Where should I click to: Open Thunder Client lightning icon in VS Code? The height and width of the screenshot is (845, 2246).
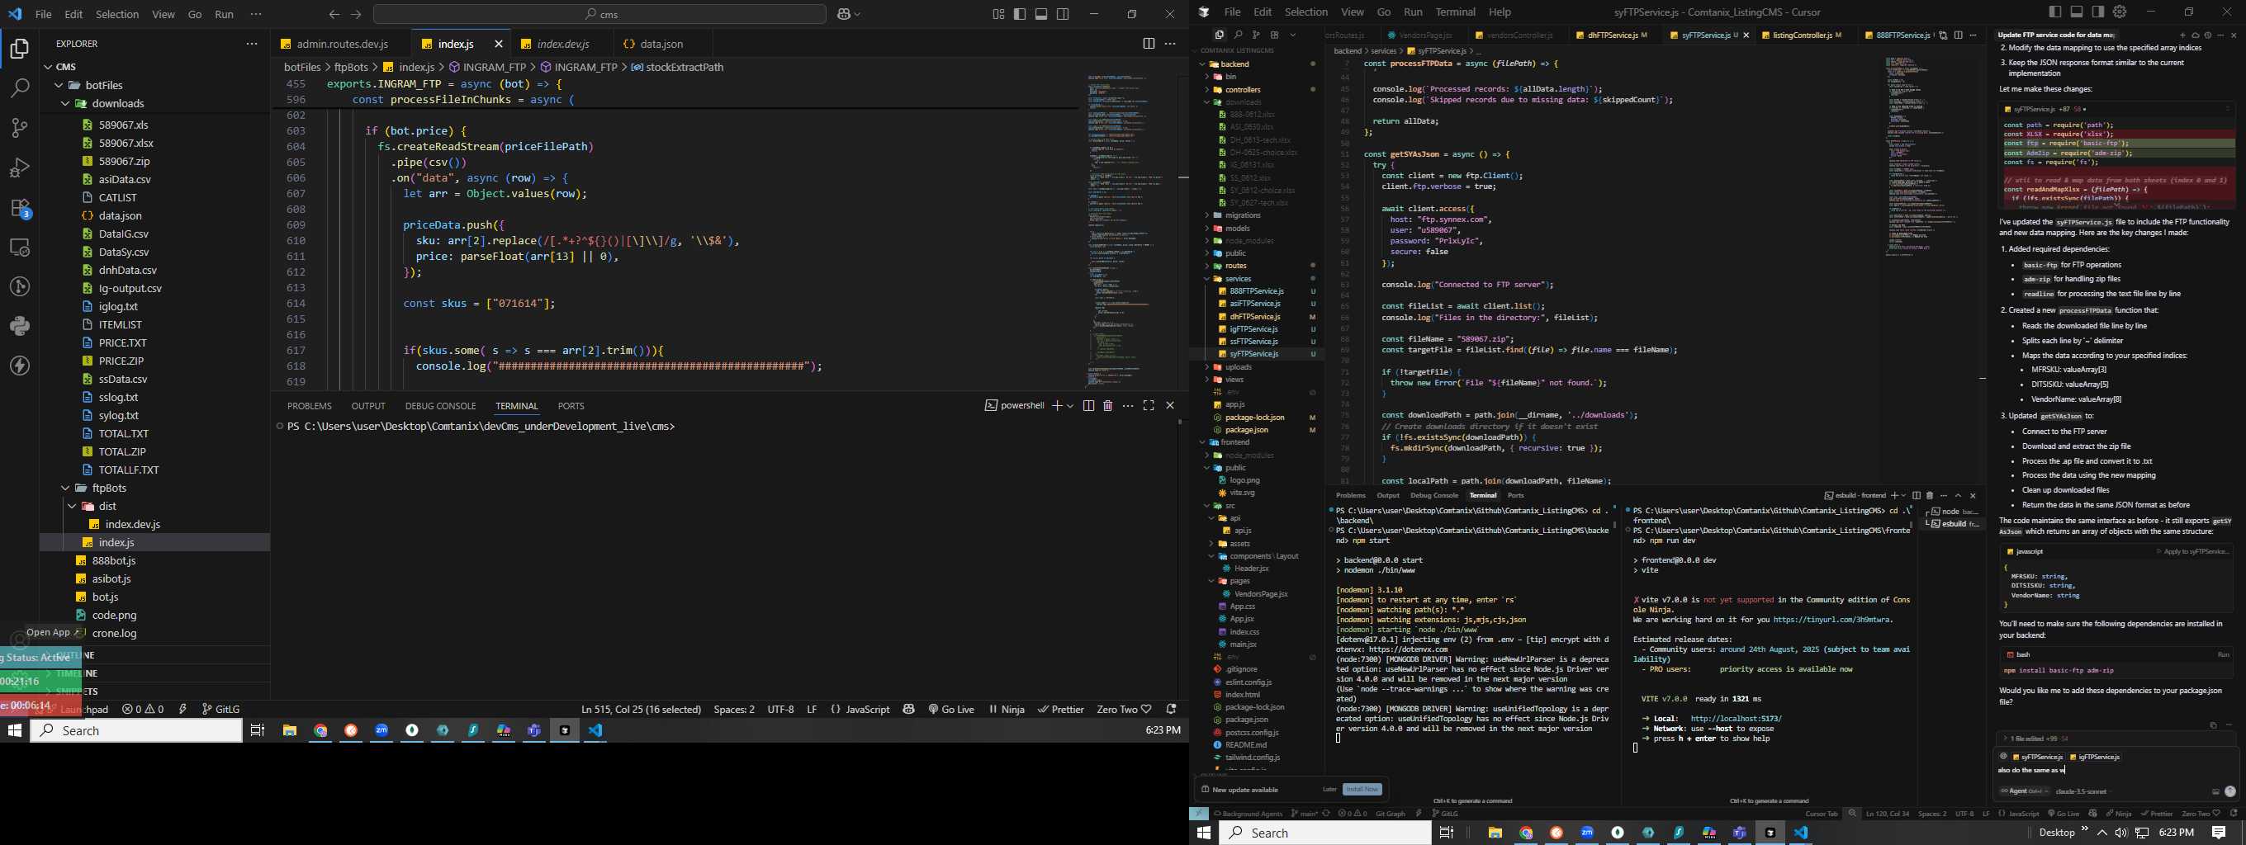19,366
